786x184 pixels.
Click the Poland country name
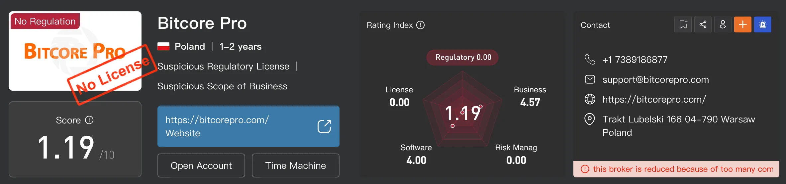(190, 46)
